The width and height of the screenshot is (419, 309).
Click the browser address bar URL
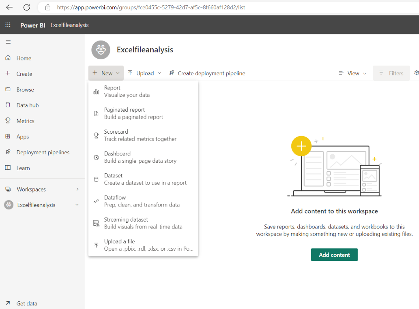click(151, 7)
